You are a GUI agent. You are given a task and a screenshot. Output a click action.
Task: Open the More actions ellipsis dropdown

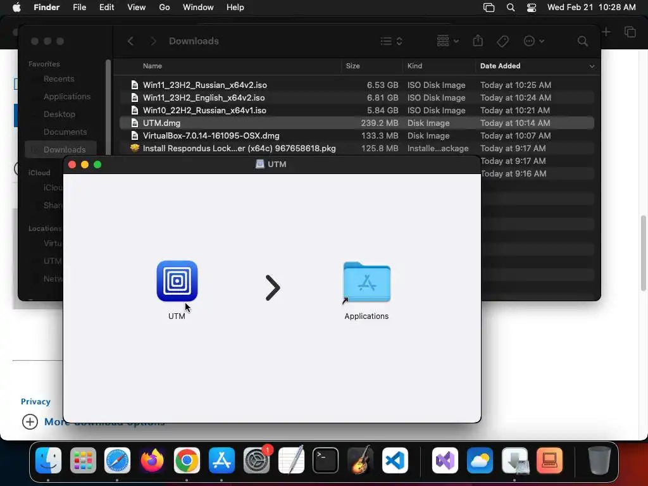pos(533,41)
